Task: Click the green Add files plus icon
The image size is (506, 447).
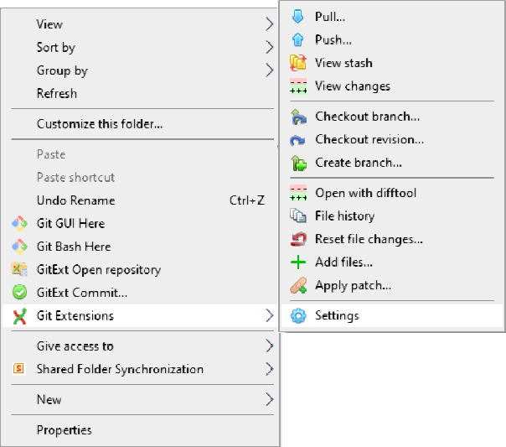Action: pos(297,262)
